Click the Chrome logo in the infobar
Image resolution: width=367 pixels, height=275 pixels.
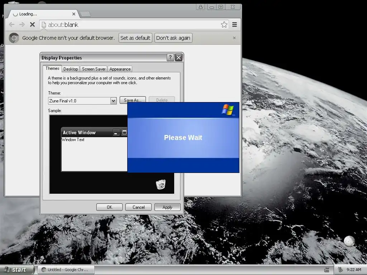[14, 38]
